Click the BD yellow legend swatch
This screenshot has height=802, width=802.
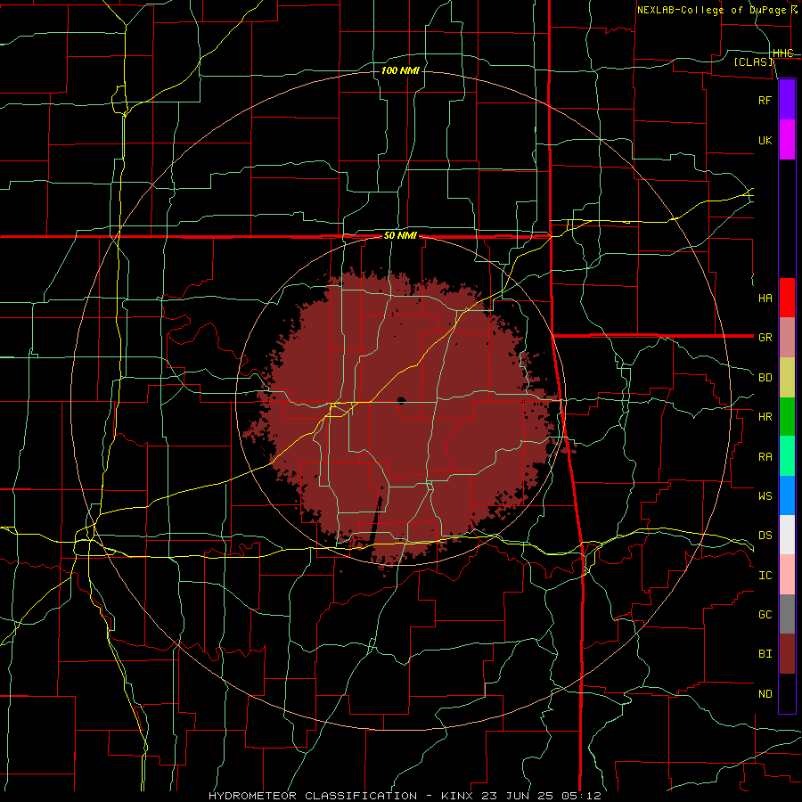(787, 378)
